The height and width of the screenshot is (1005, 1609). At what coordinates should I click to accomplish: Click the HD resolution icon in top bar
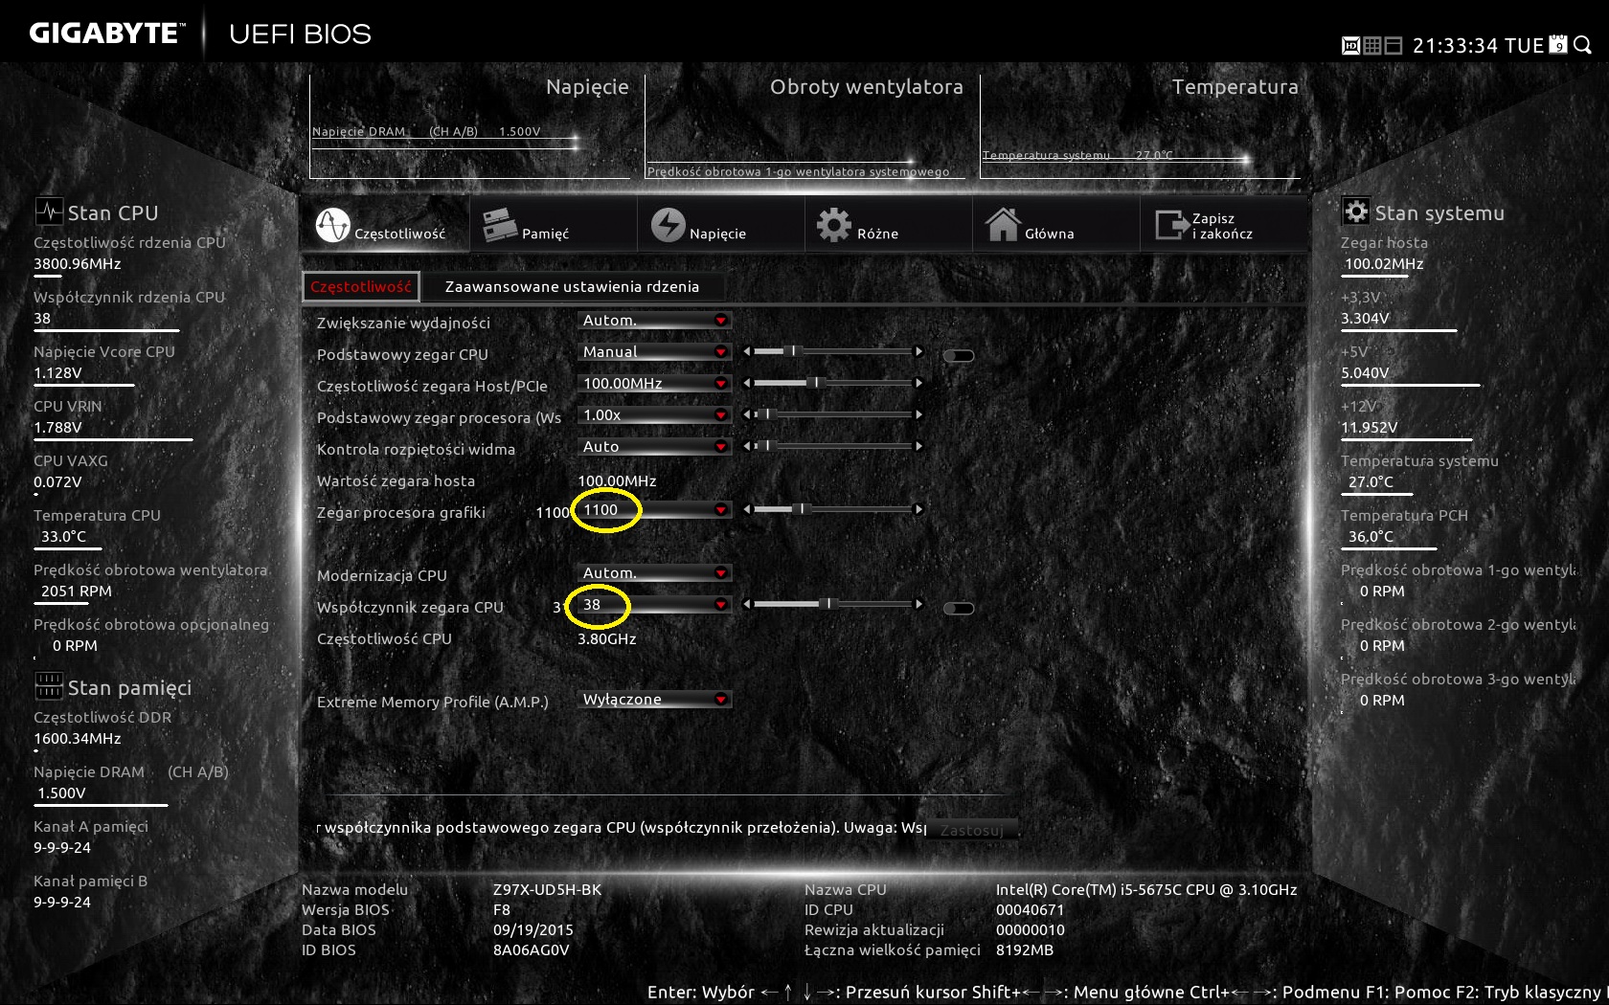tap(1350, 46)
